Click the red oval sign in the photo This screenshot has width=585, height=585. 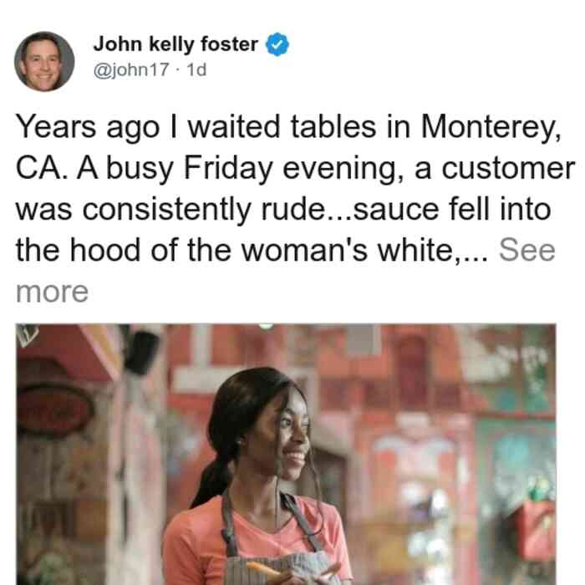point(55,409)
